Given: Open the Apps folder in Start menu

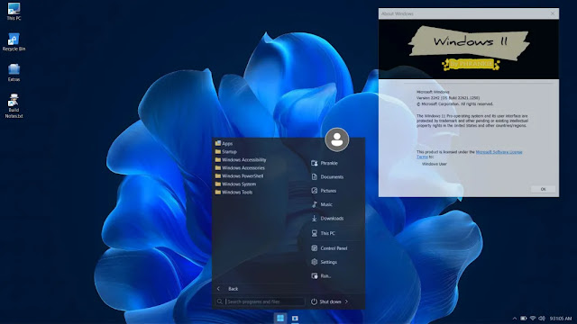Looking at the screenshot, I should 224,143.
